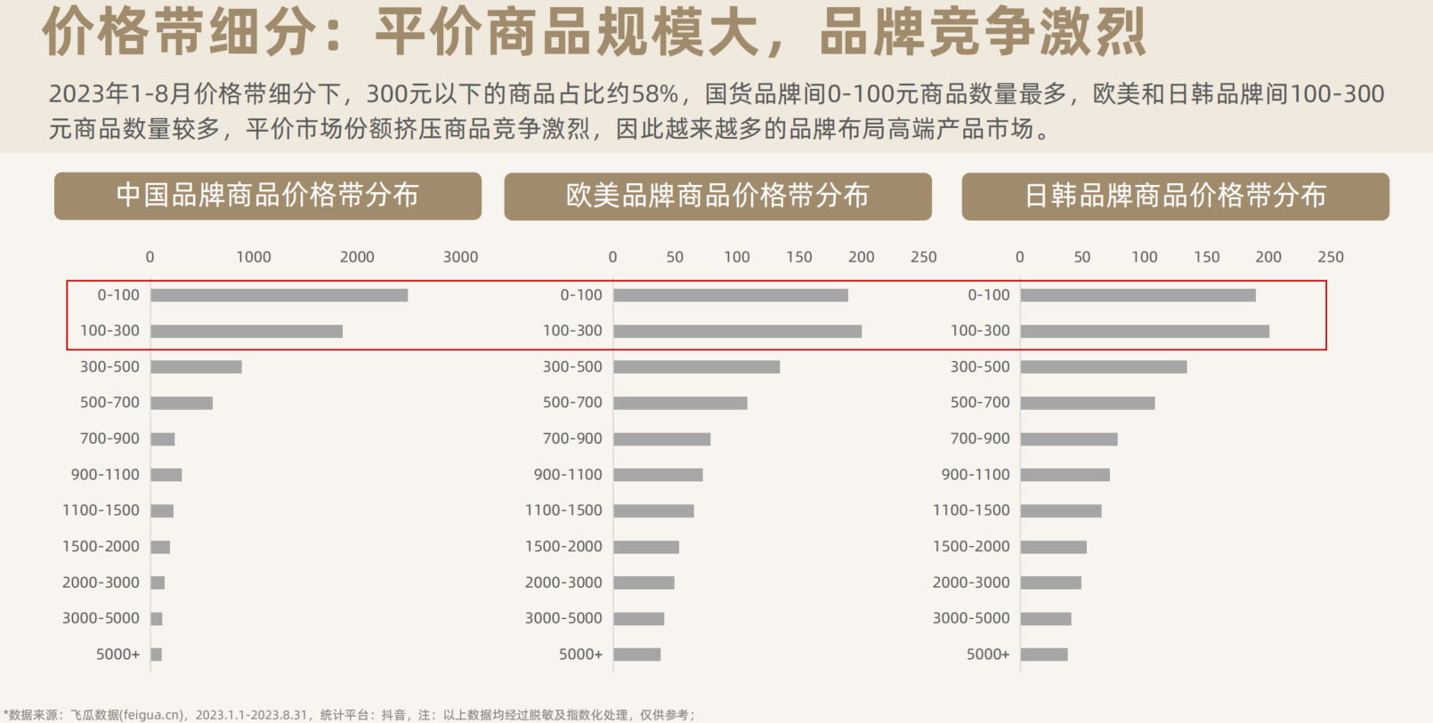Select Europe-America chart 500-700 bar
The width and height of the screenshot is (1433, 723).
[x=681, y=403]
